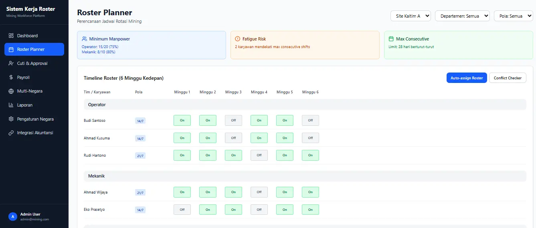Image resolution: width=536 pixels, height=228 pixels.
Task: Click the Multi-Negara globe icon
Action: pyautogui.click(x=11, y=91)
